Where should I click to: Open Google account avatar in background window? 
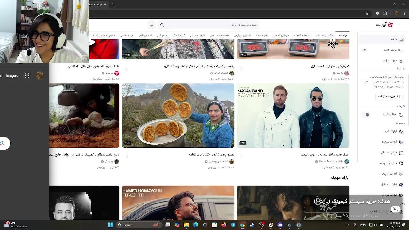(x=40, y=76)
